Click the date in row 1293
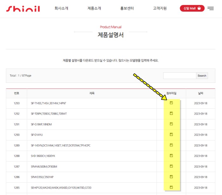The image size is (222, 195). (201, 103)
